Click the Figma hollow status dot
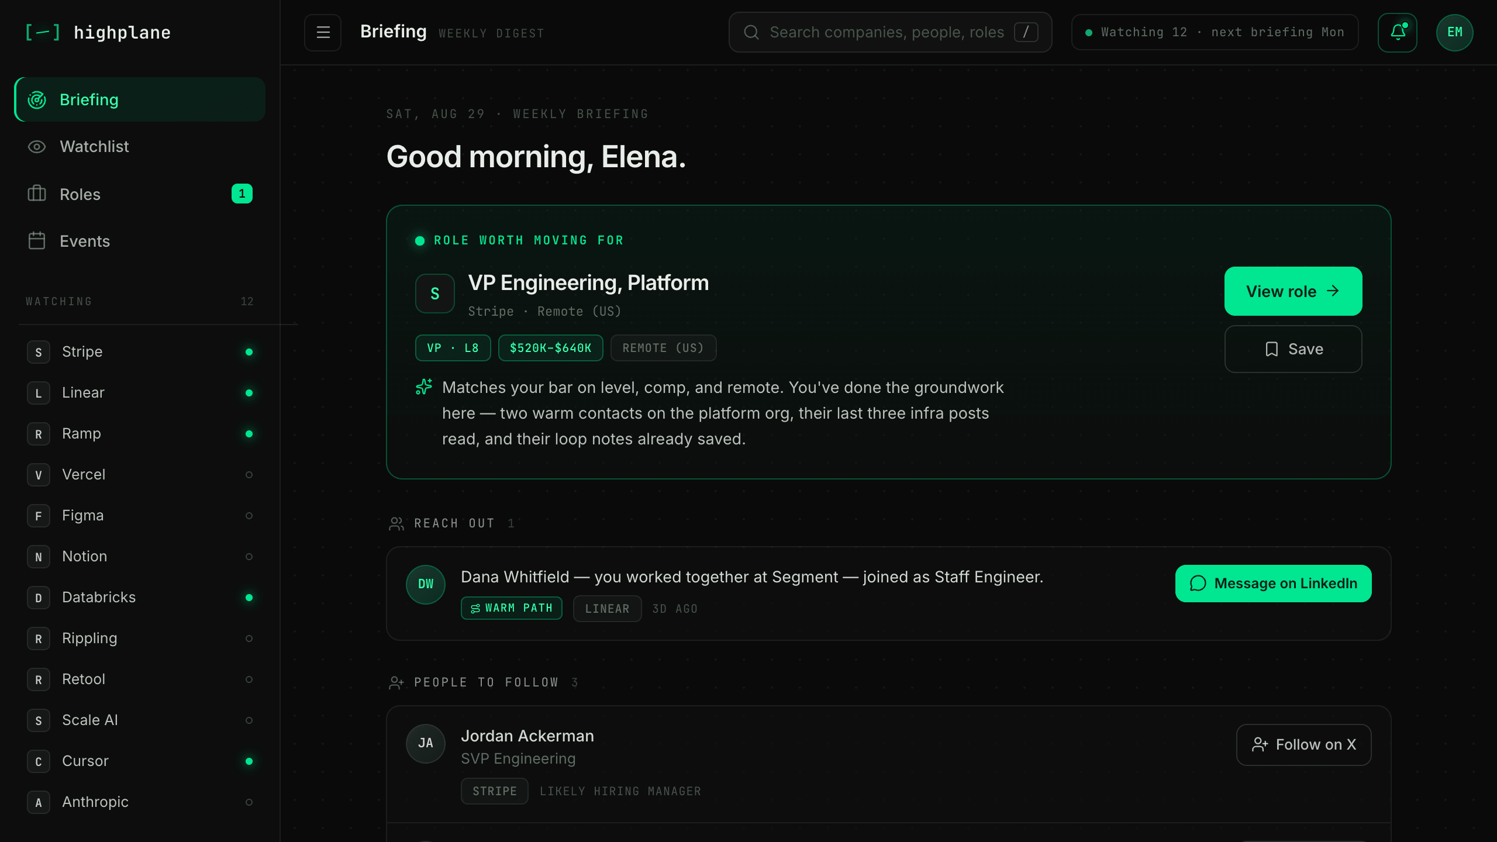This screenshot has width=1497, height=842. tap(249, 516)
